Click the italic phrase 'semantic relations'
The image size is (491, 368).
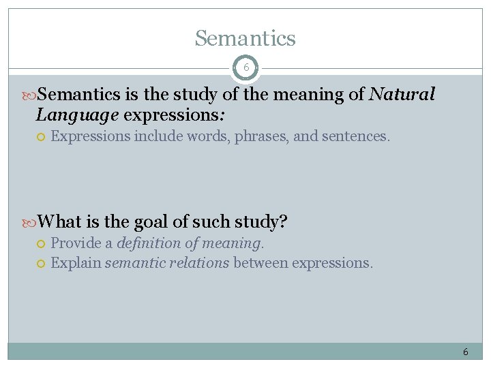166,262
